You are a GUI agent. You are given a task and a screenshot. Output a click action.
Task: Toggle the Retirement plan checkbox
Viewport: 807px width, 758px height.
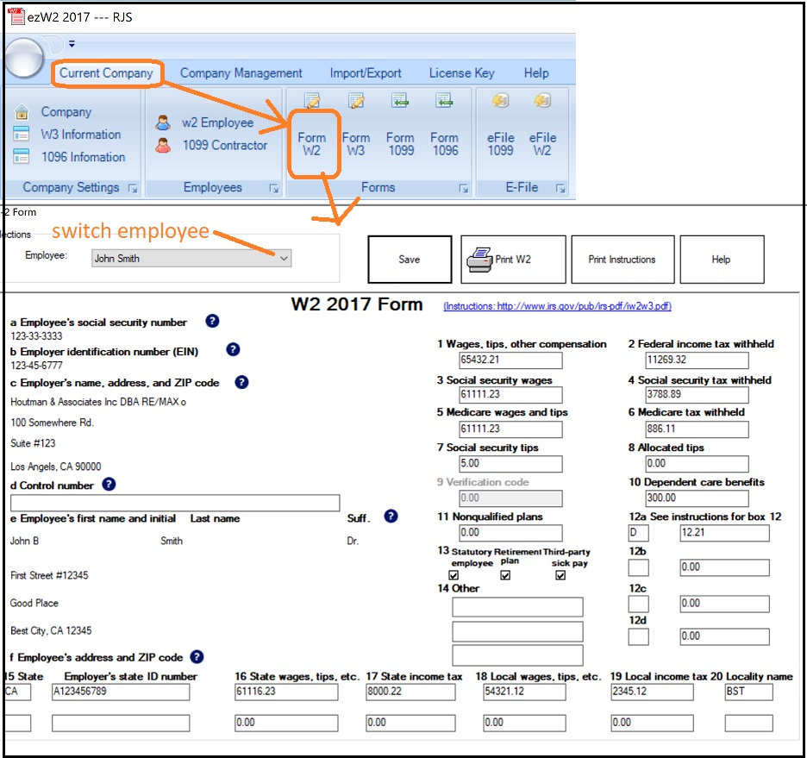pyautogui.click(x=505, y=574)
